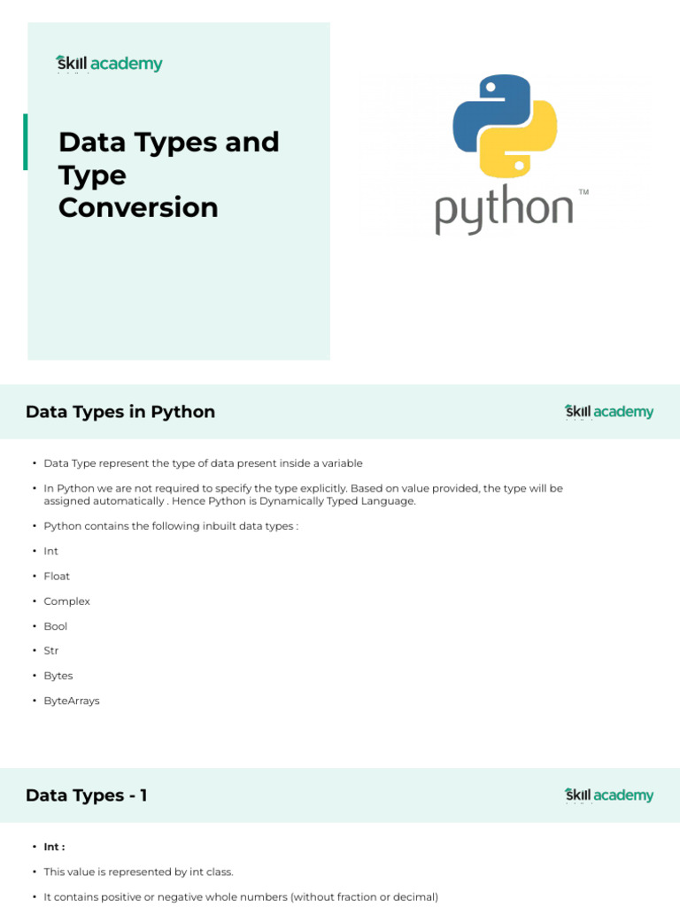This screenshot has width=680, height=907.
Task: Click Skill Academy logo beside Data Types in Python
Action: pyautogui.click(x=609, y=412)
